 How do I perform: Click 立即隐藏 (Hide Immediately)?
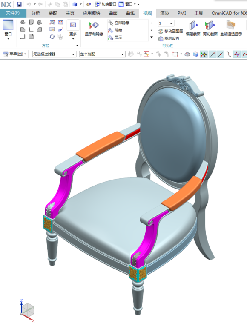(x=119, y=23)
